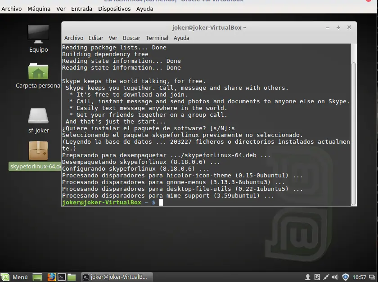Open terminal Archivo menu
Viewport: 378px width, 282px height.
74,38
